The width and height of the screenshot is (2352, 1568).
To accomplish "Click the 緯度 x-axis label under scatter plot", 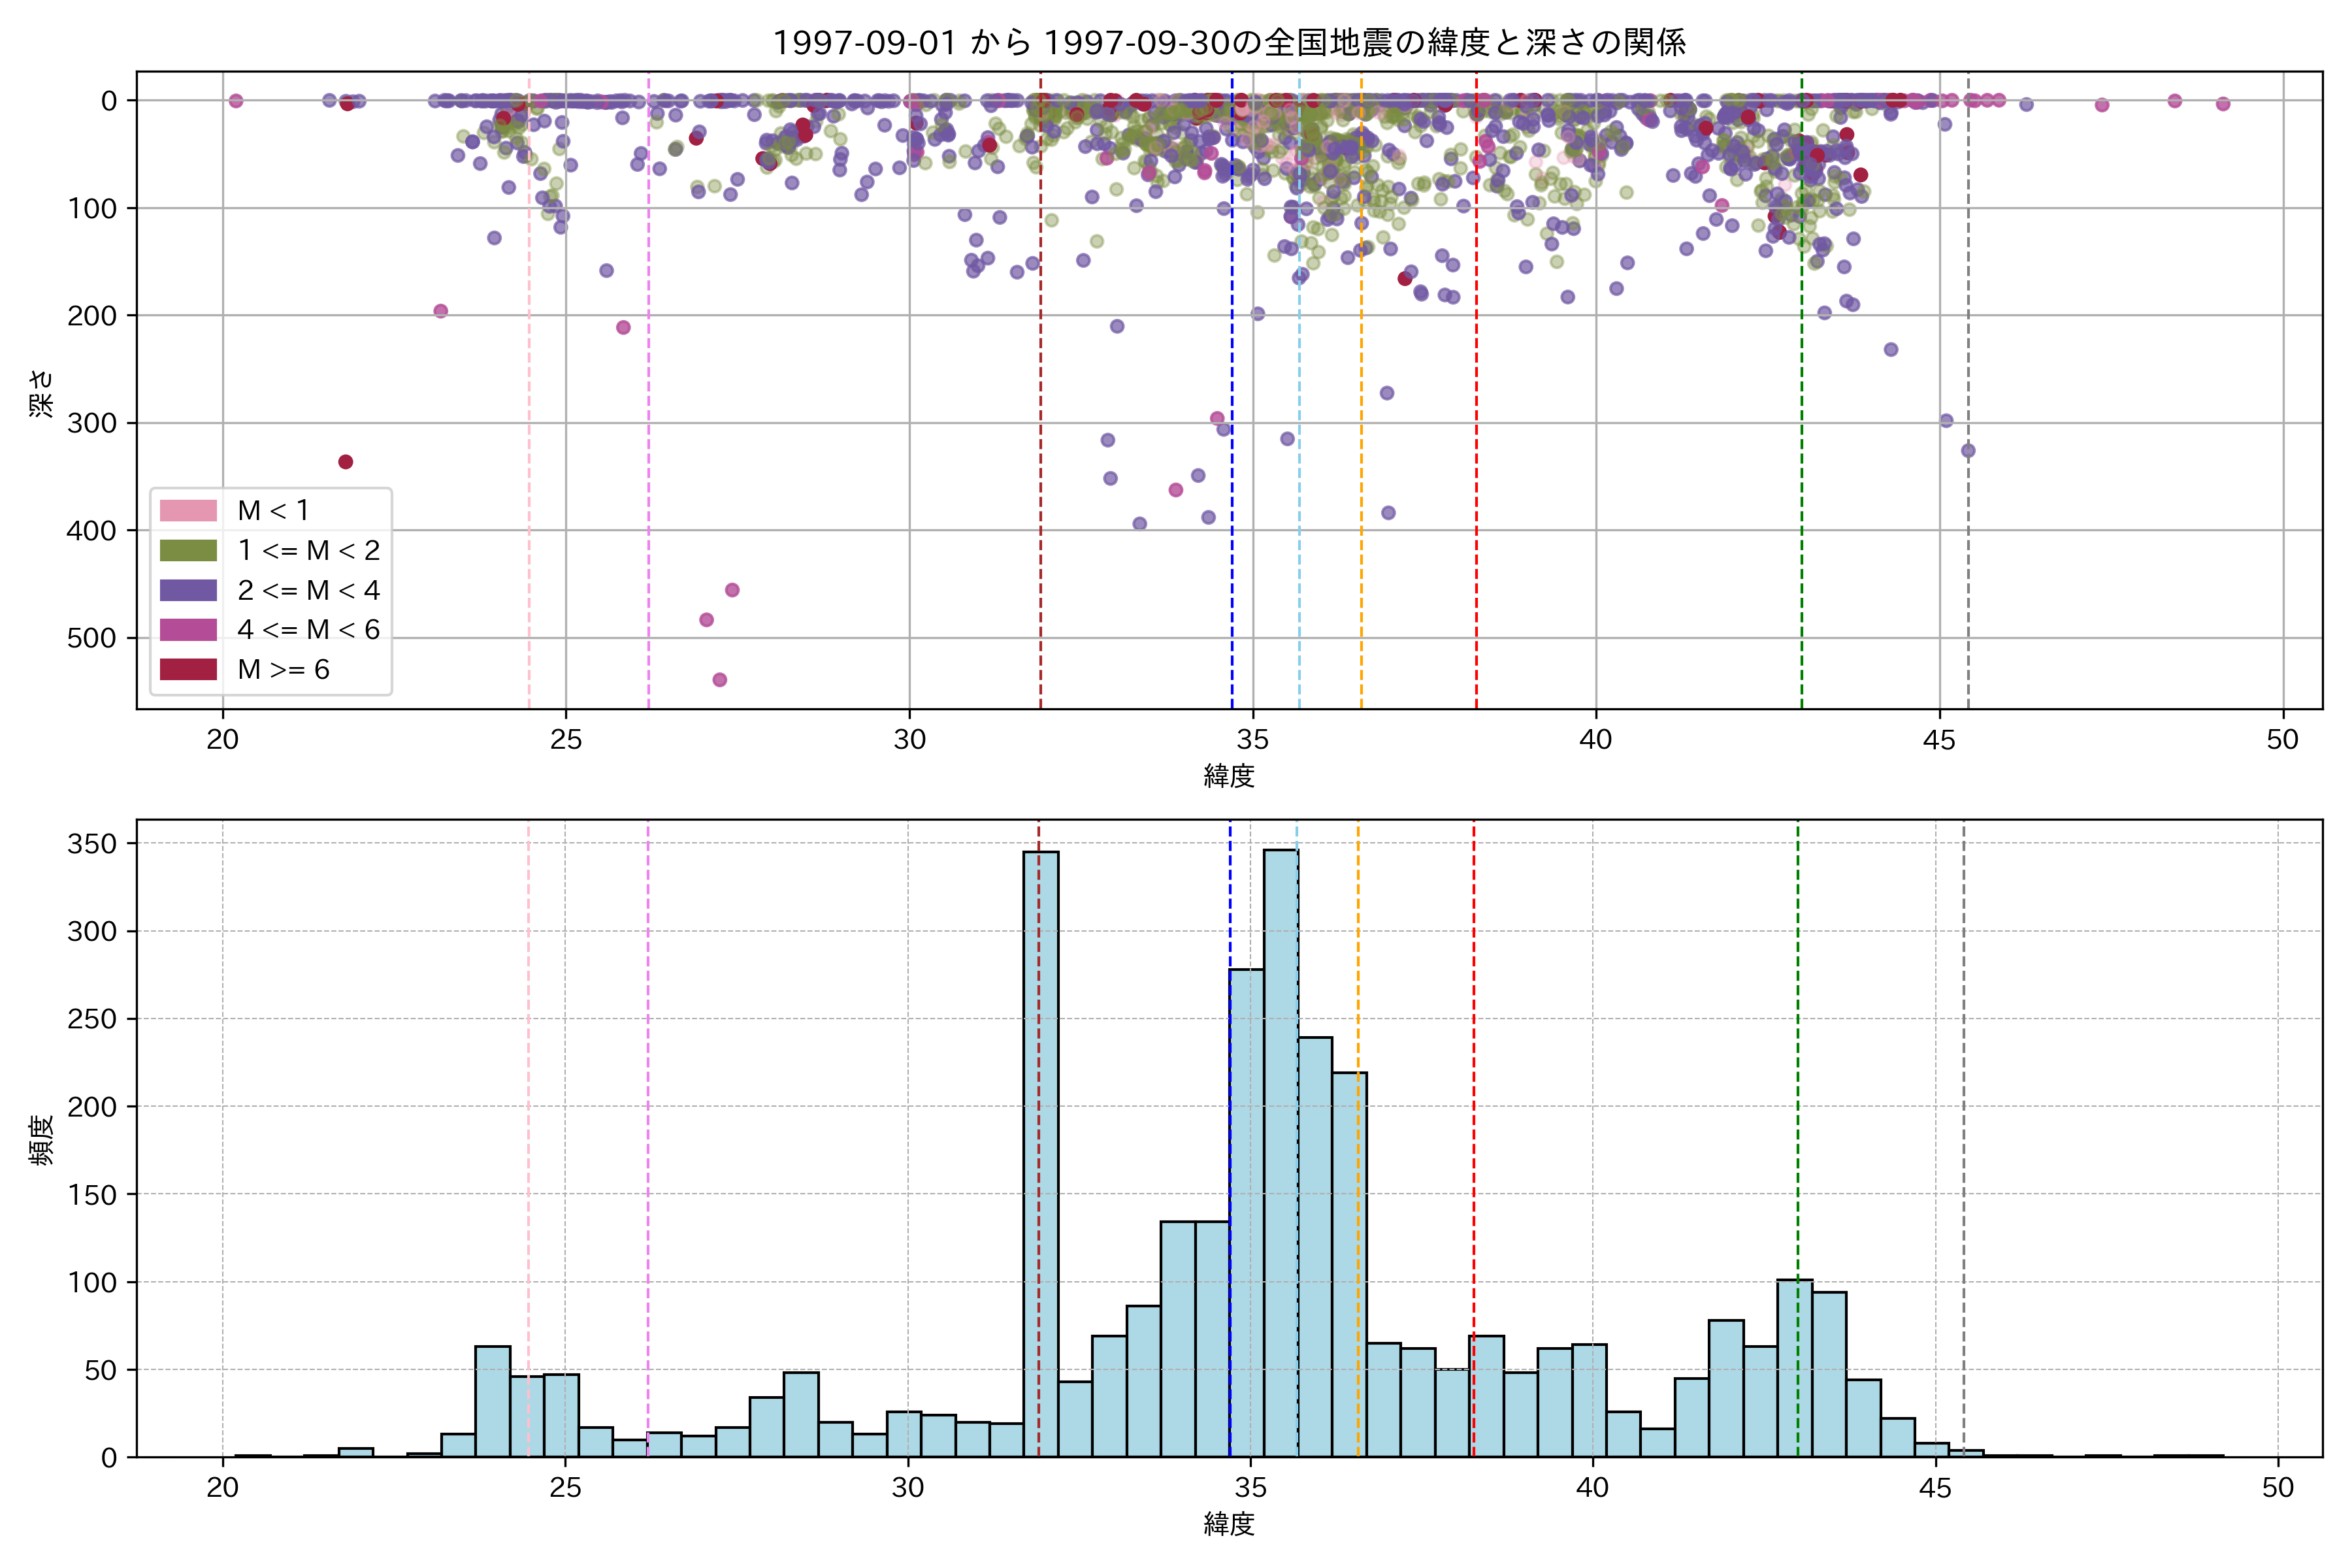I will [1229, 775].
